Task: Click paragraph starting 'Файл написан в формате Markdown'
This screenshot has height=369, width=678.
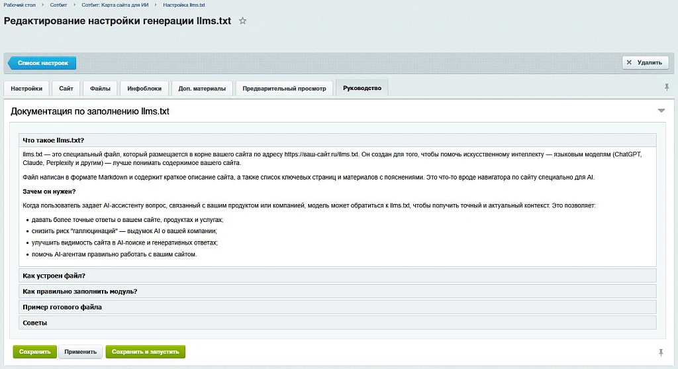Action: coord(309,178)
